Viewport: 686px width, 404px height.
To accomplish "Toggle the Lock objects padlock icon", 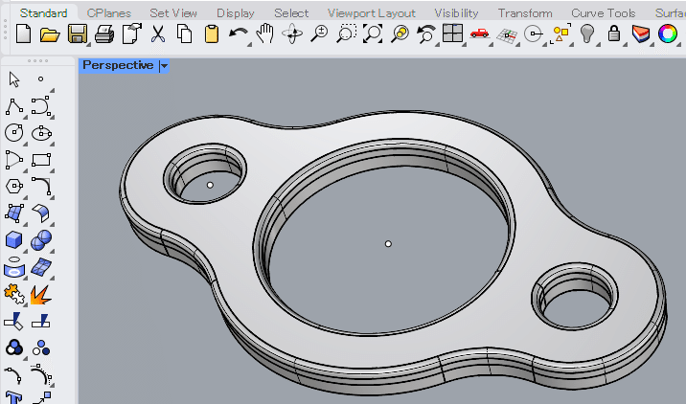I will [614, 34].
